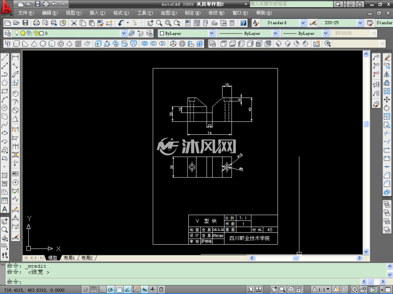Open the ByLayer color control dropdown

212,33
